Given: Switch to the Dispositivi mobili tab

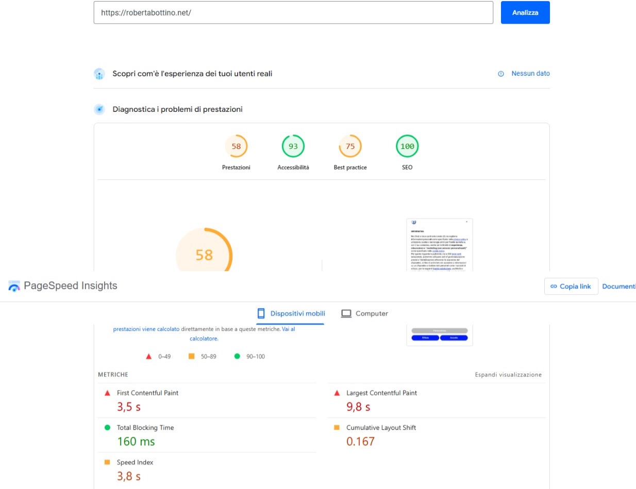Looking at the screenshot, I should click(291, 313).
